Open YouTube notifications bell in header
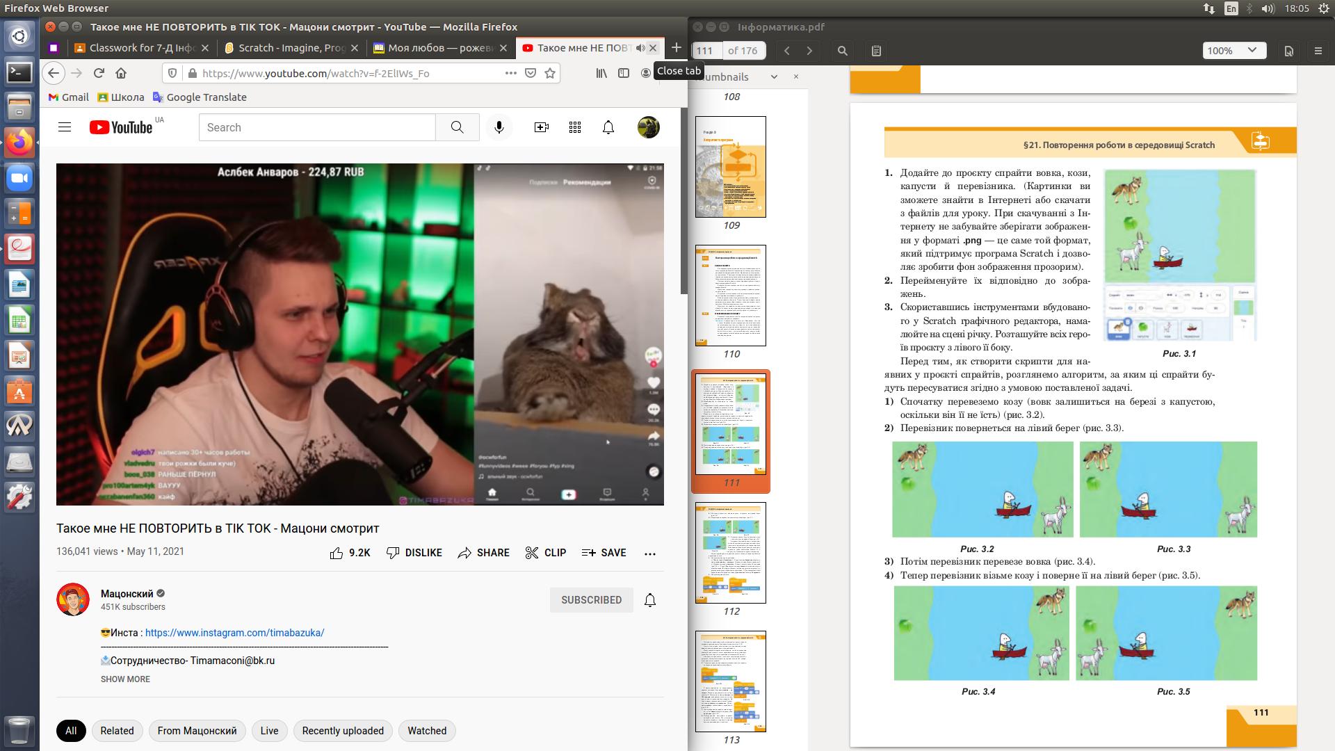 608,127
